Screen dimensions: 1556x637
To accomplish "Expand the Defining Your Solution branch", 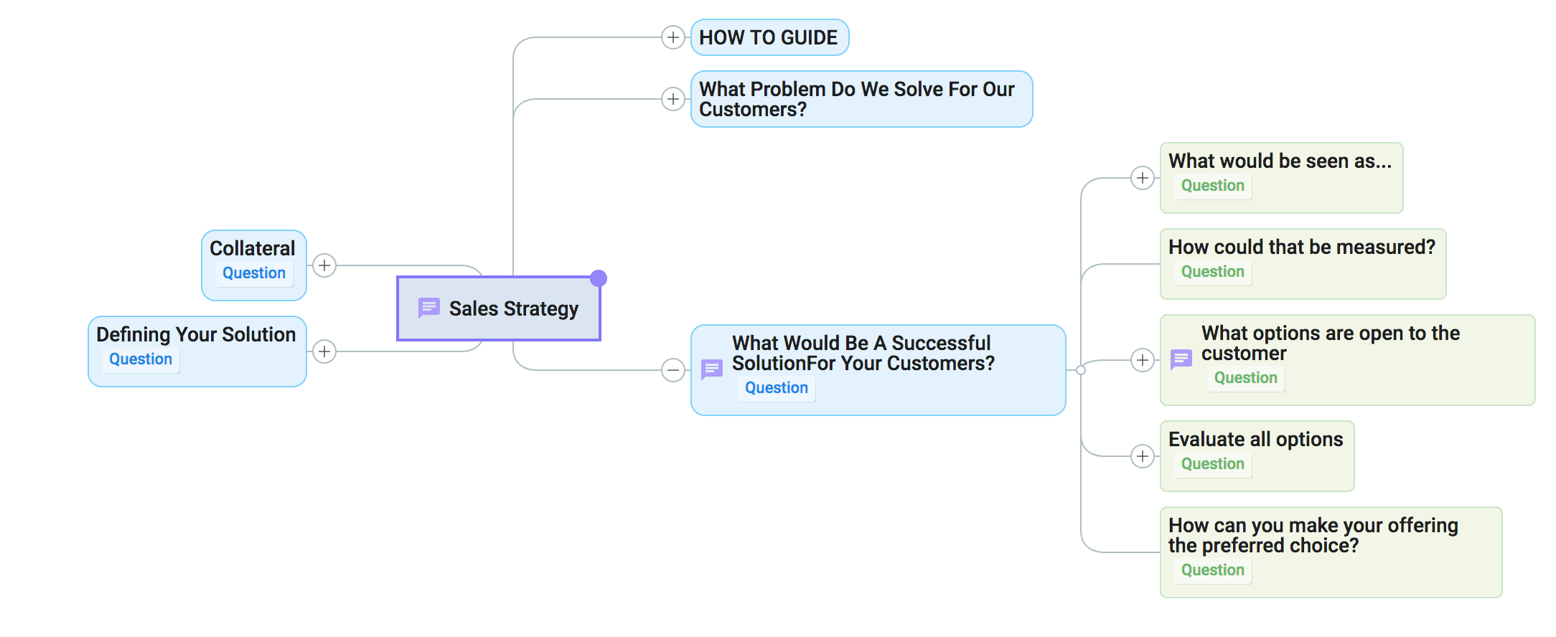I will (324, 351).
